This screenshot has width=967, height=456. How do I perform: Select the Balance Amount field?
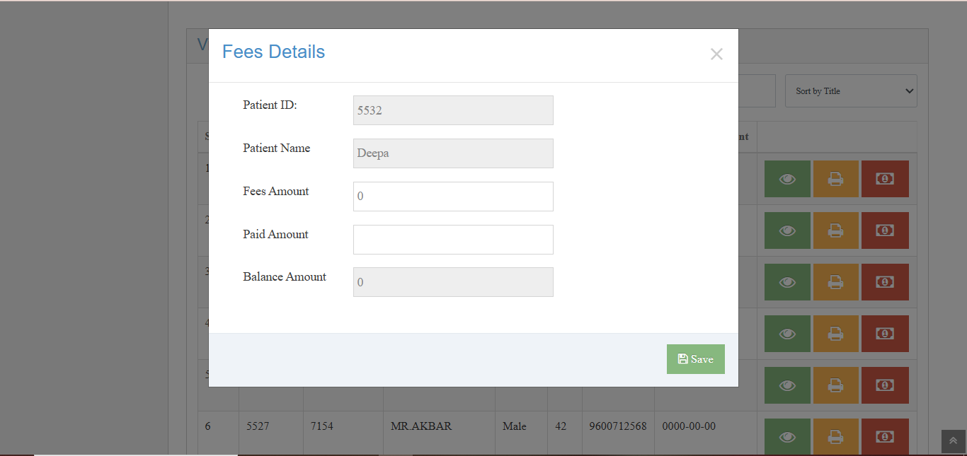click(x=453, y=282)
